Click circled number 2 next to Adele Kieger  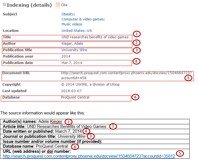(68, 122)
